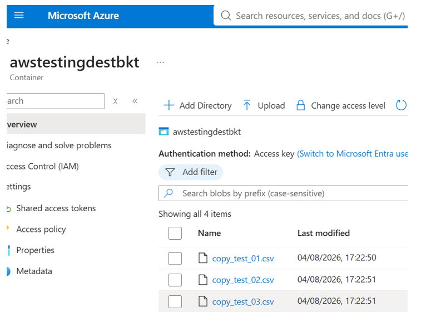Click the magnifier icon in global search

226,16
